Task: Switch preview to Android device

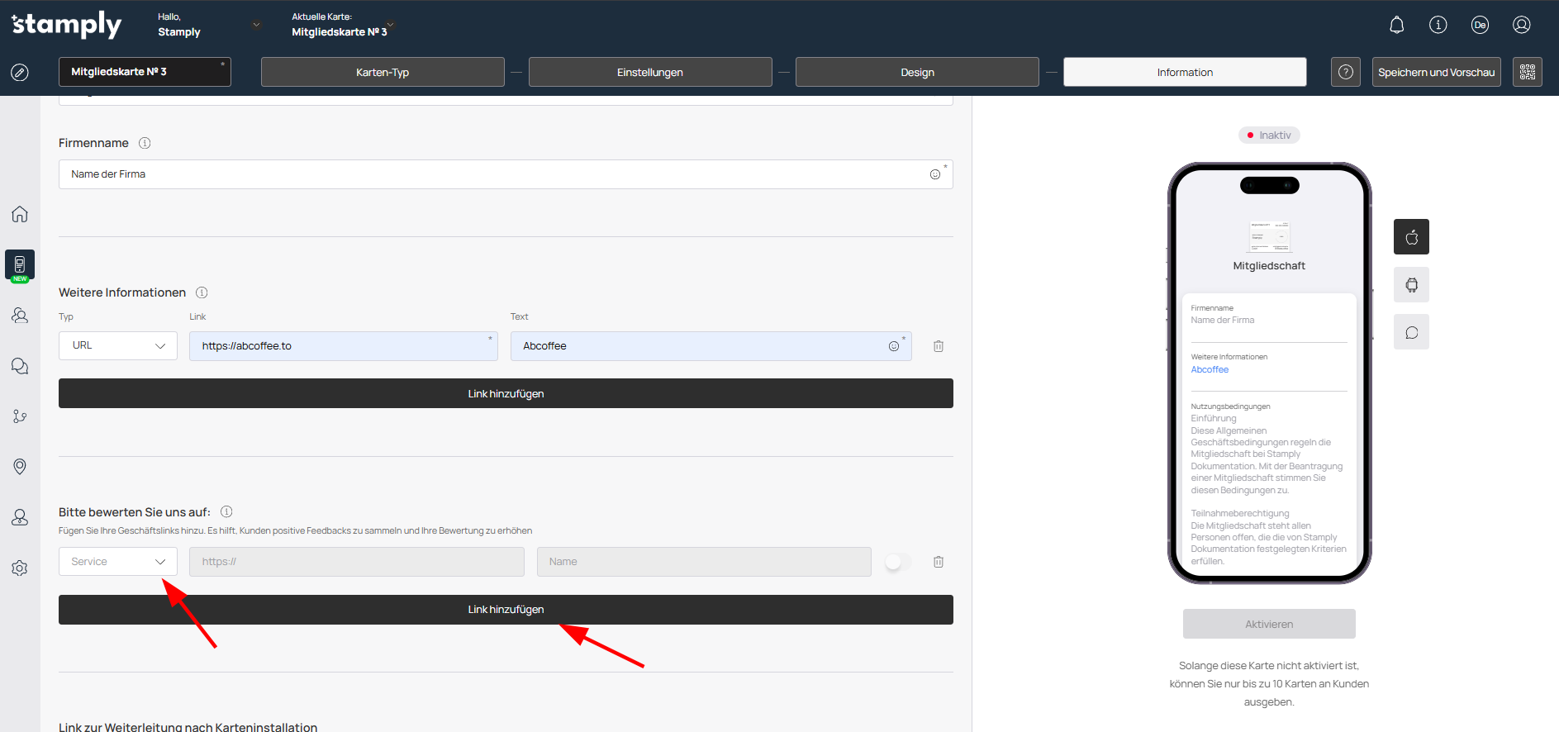Action: (x=1411, y=285)
